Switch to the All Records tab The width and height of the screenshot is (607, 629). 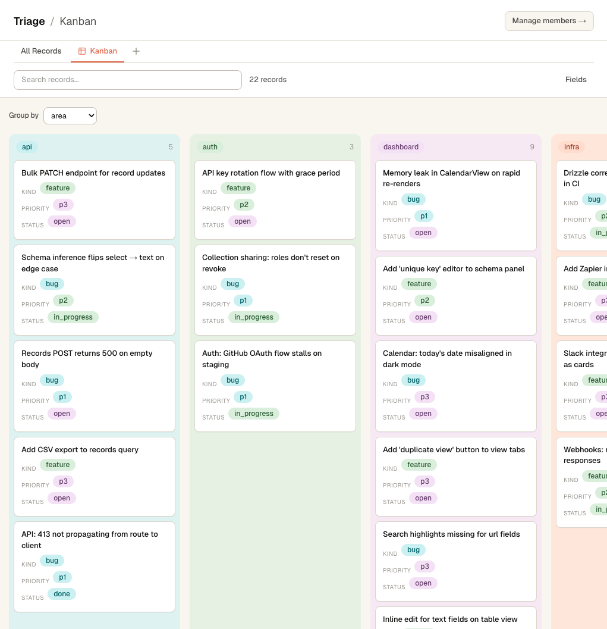[x=41, y=51]
